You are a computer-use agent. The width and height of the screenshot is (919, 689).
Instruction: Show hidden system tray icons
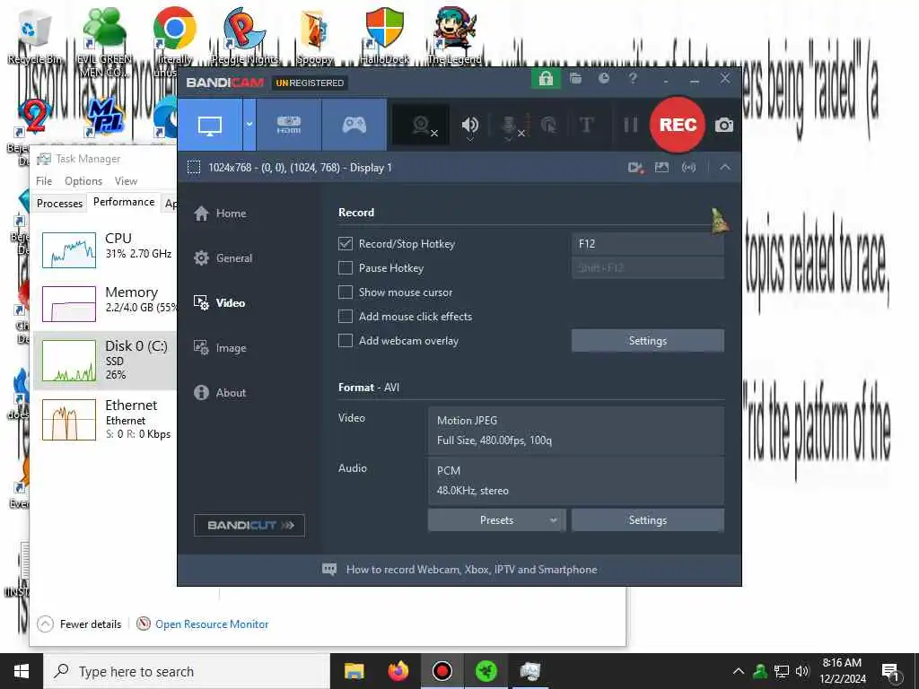pyautogui.click(x=739, y=671)
